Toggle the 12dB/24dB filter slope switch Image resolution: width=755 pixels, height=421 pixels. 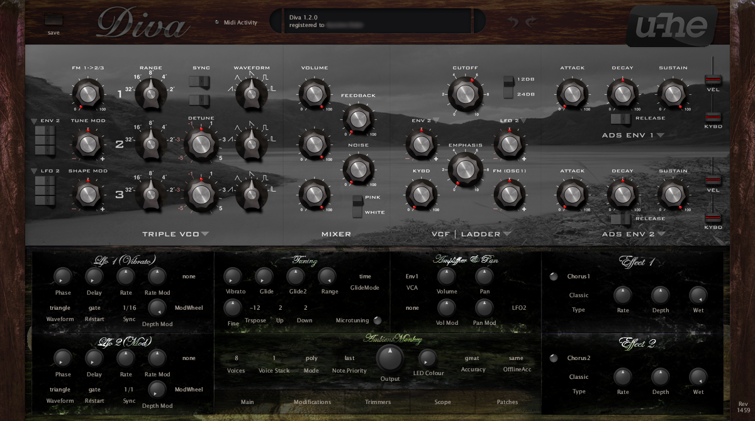pyautogui.click(x=508, y=87)
